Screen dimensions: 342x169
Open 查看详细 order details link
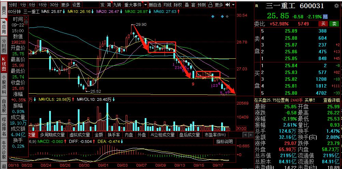click(331, 100)
